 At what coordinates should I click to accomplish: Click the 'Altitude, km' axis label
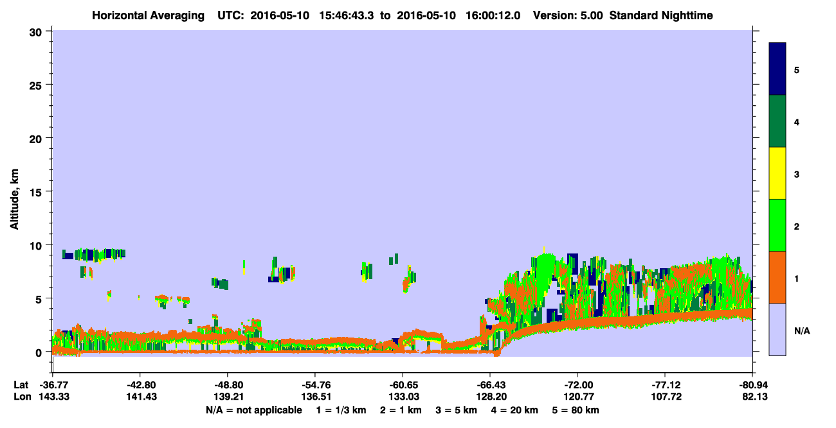click(14, 198)
